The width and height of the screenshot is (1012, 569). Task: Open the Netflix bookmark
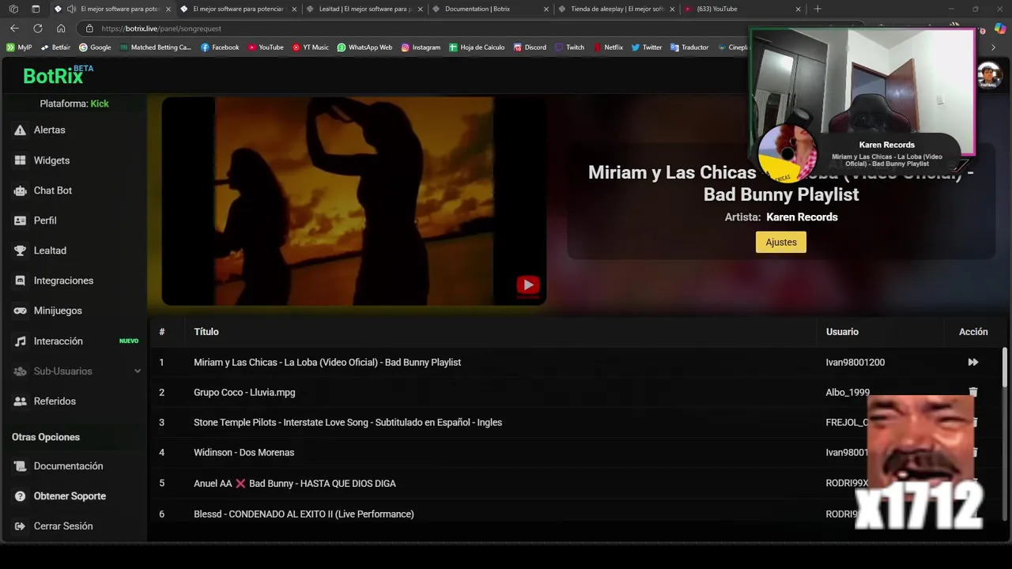tap(608, 47)
